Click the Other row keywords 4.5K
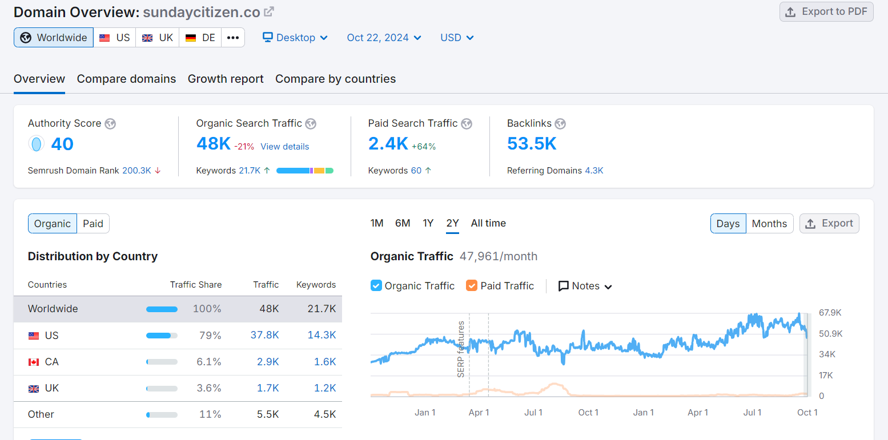The image size is (888, 440). coord(325,414)
